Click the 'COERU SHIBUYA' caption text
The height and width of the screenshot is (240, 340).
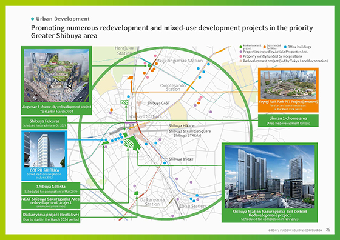44,170
